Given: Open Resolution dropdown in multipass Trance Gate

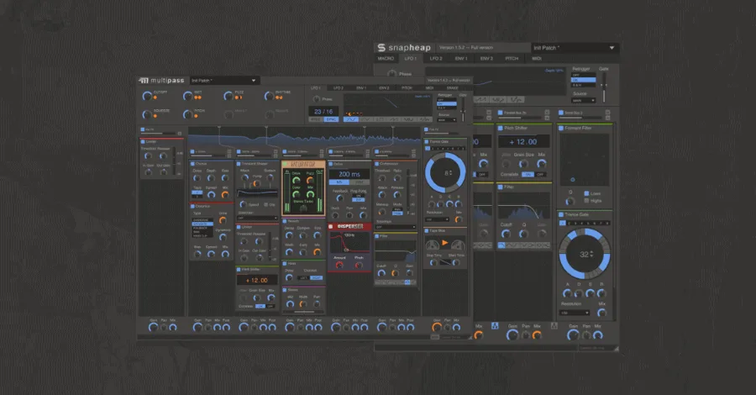Looking at the screenshot, I should 437,219.
